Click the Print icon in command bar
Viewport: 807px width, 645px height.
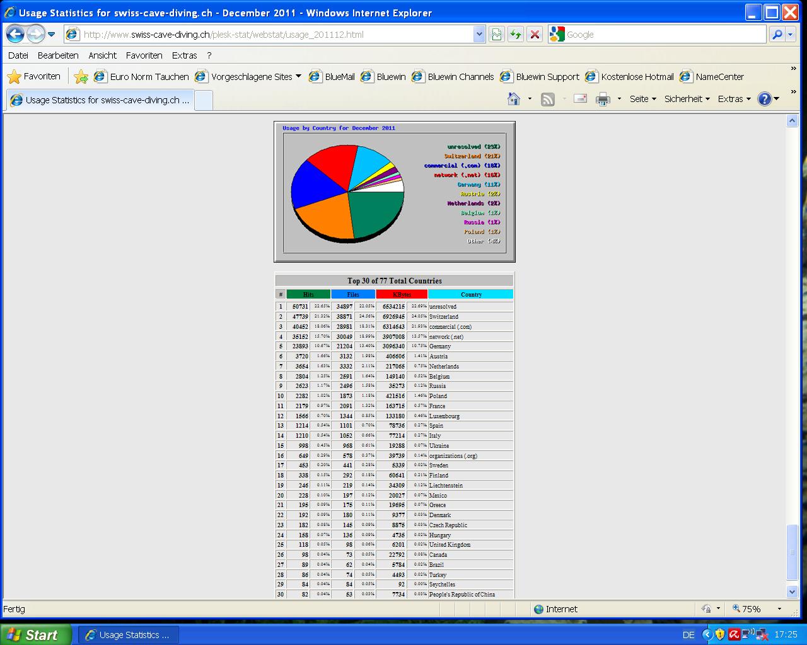point(603,99)
